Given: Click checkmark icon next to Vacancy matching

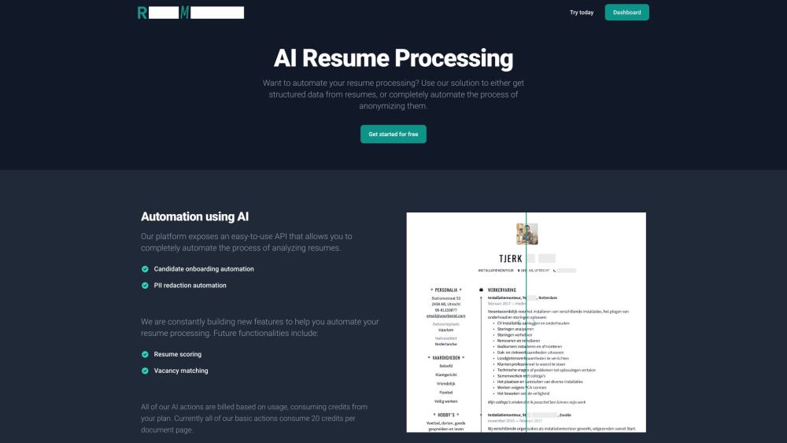Looking at the screenshot, I should click(145, 371).
